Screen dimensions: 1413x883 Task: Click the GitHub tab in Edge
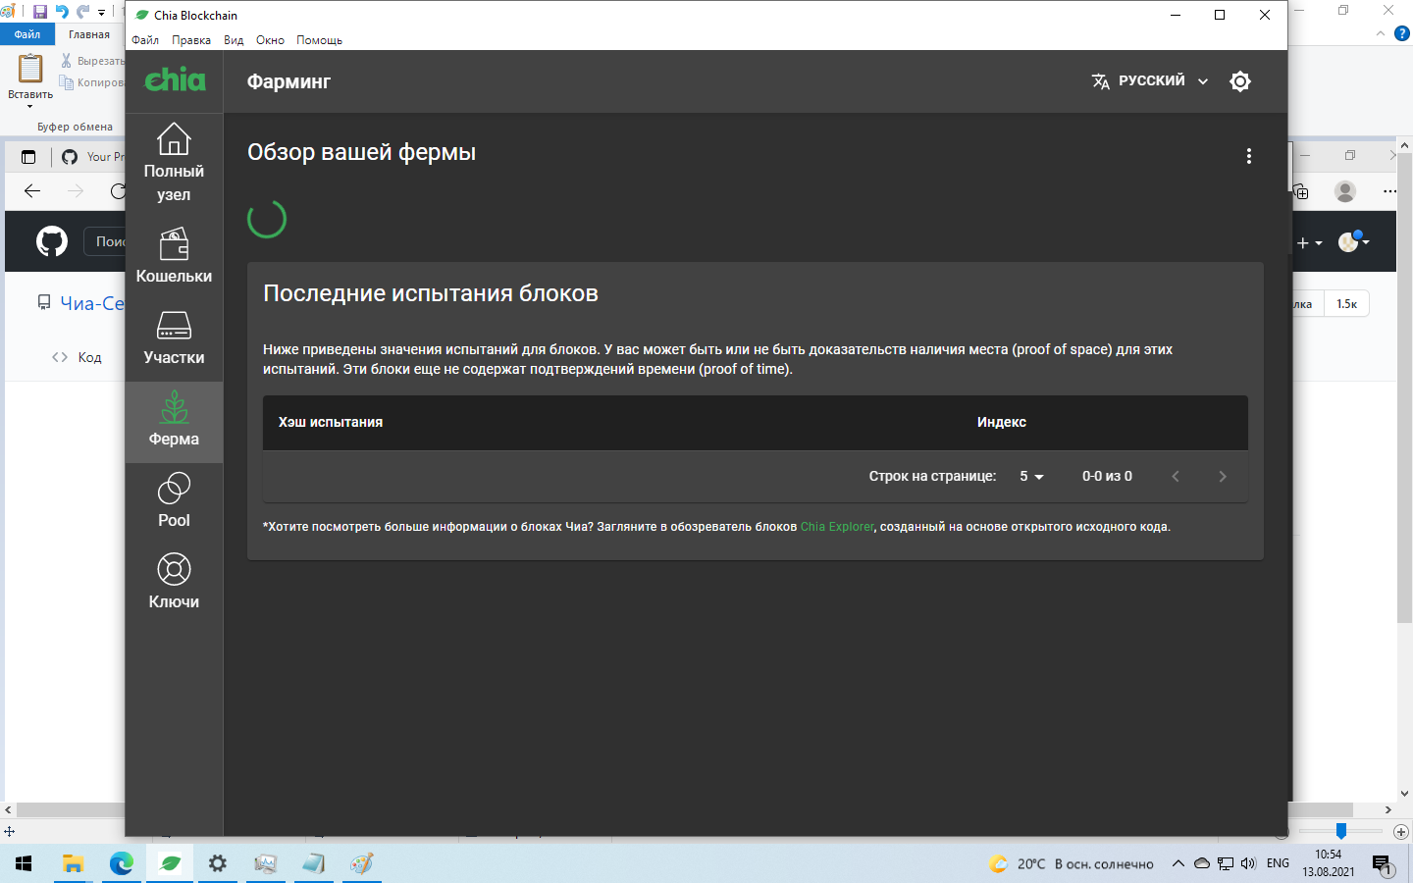94,156
